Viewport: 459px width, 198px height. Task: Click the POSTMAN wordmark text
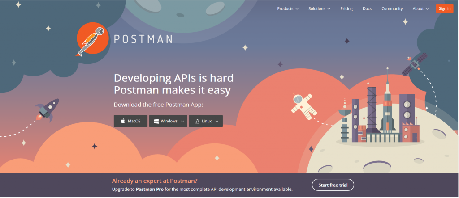[x=143, y=39]
